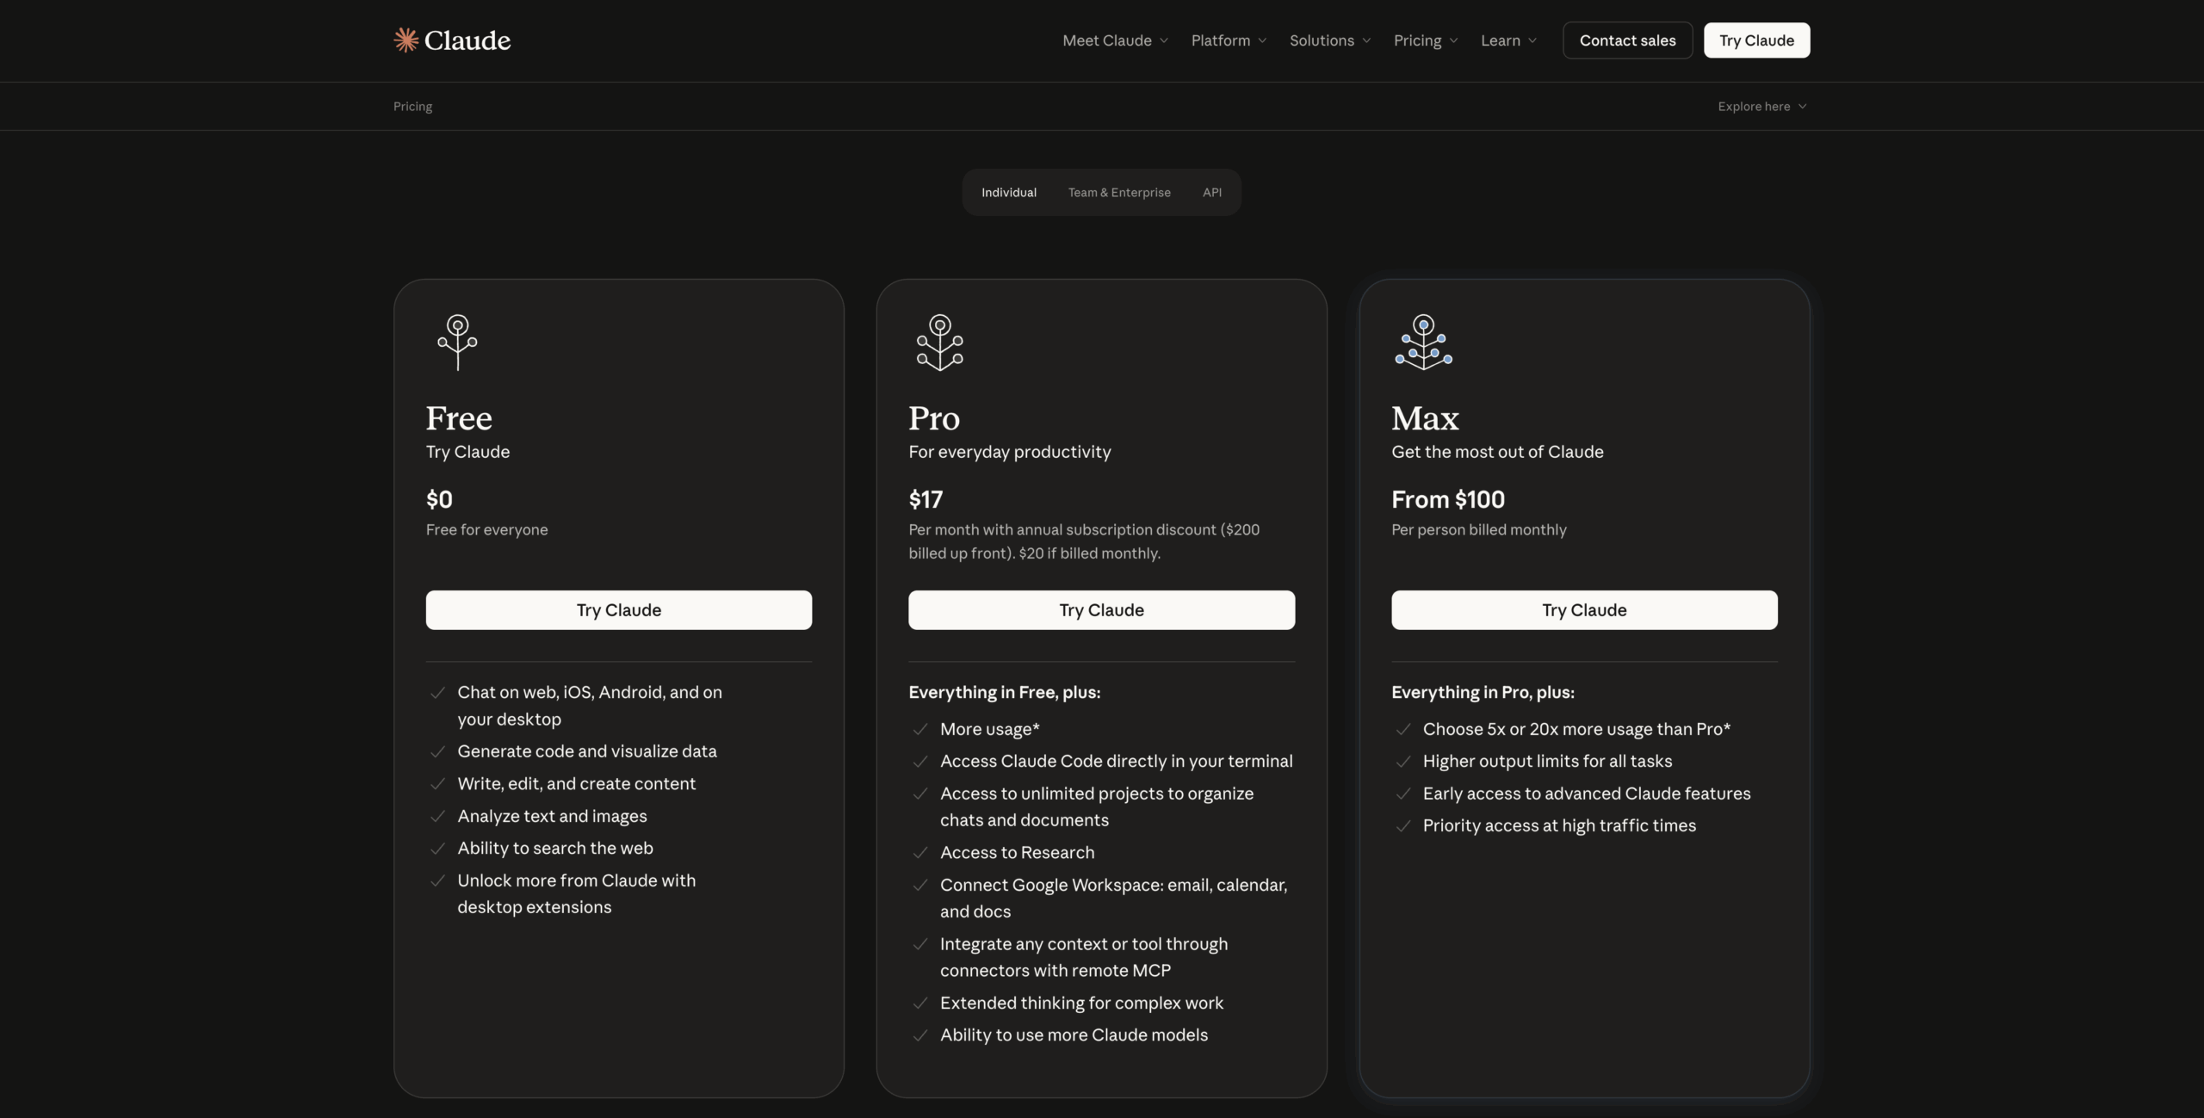Expand the Meet Claude menu
Image resolution: width=2204 pixels, height=1118 pixels.
(1115, 40)
